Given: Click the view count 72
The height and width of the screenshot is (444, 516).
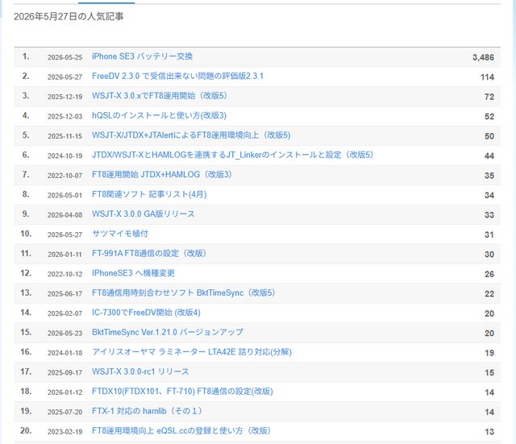Looking at the screenshot, I should 489,97.
